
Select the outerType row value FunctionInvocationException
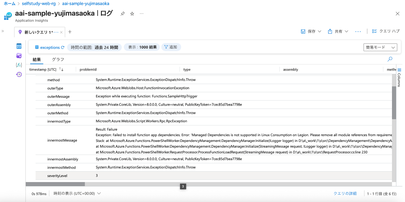(x=142, y=88)
